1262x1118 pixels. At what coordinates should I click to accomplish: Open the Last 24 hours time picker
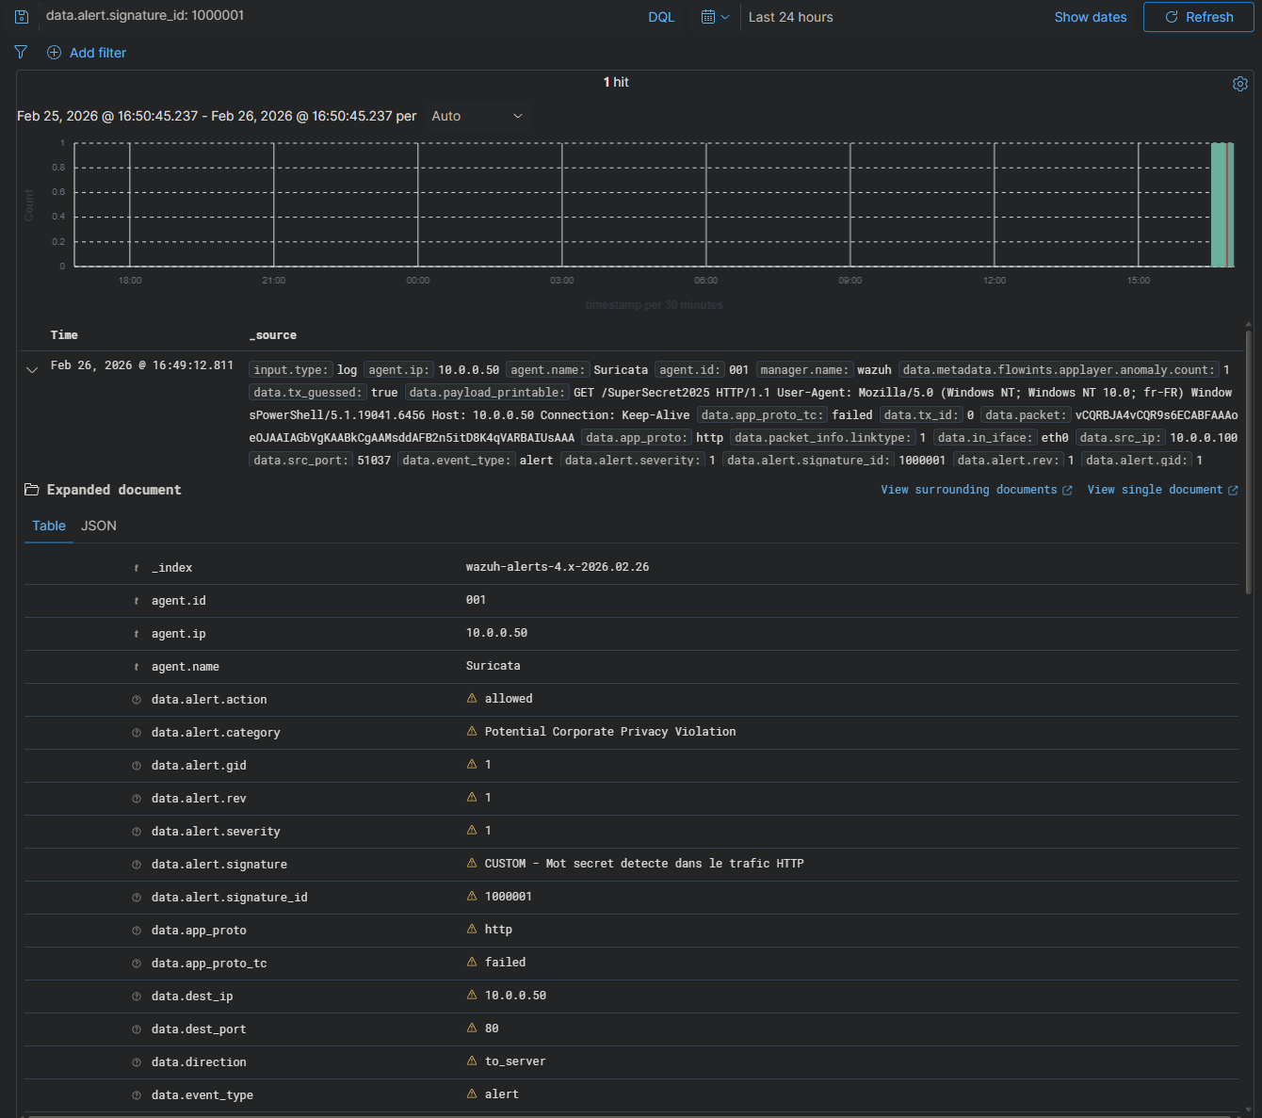(791, 17)
